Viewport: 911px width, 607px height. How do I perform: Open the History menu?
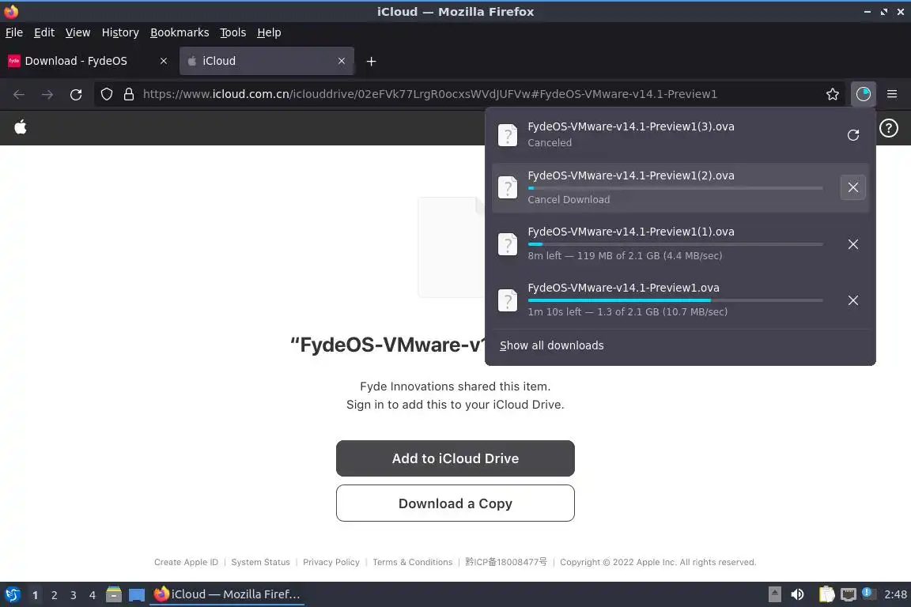coord(120,32)
